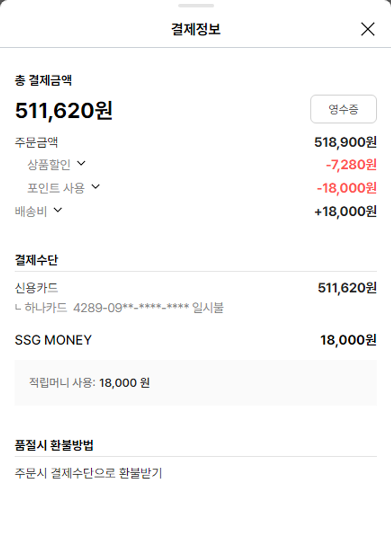Expand the 상품할인 chevron
The width and height of the screenshot is (391, 536).
pyautogui.click(x=81, y=164)
